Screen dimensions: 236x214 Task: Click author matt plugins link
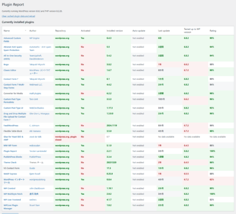35,94
